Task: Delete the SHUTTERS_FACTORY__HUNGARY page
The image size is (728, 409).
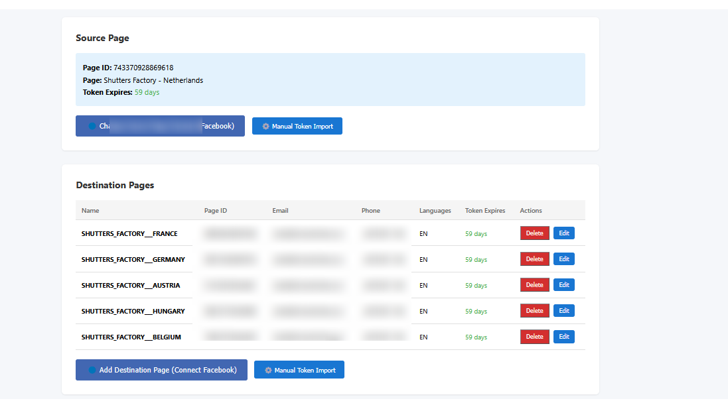Action: 534,311
